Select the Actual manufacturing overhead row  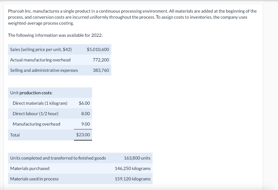click(40, 60)
